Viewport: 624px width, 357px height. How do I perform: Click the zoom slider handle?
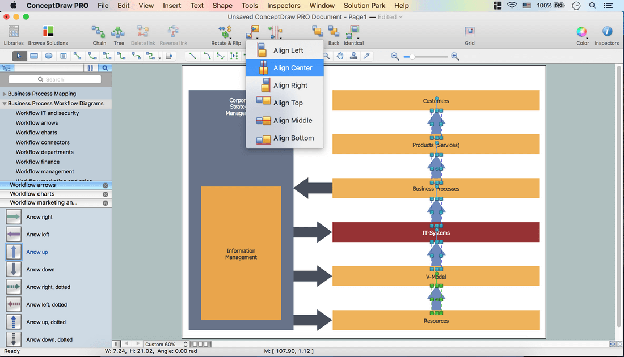[x=412, y=57]
